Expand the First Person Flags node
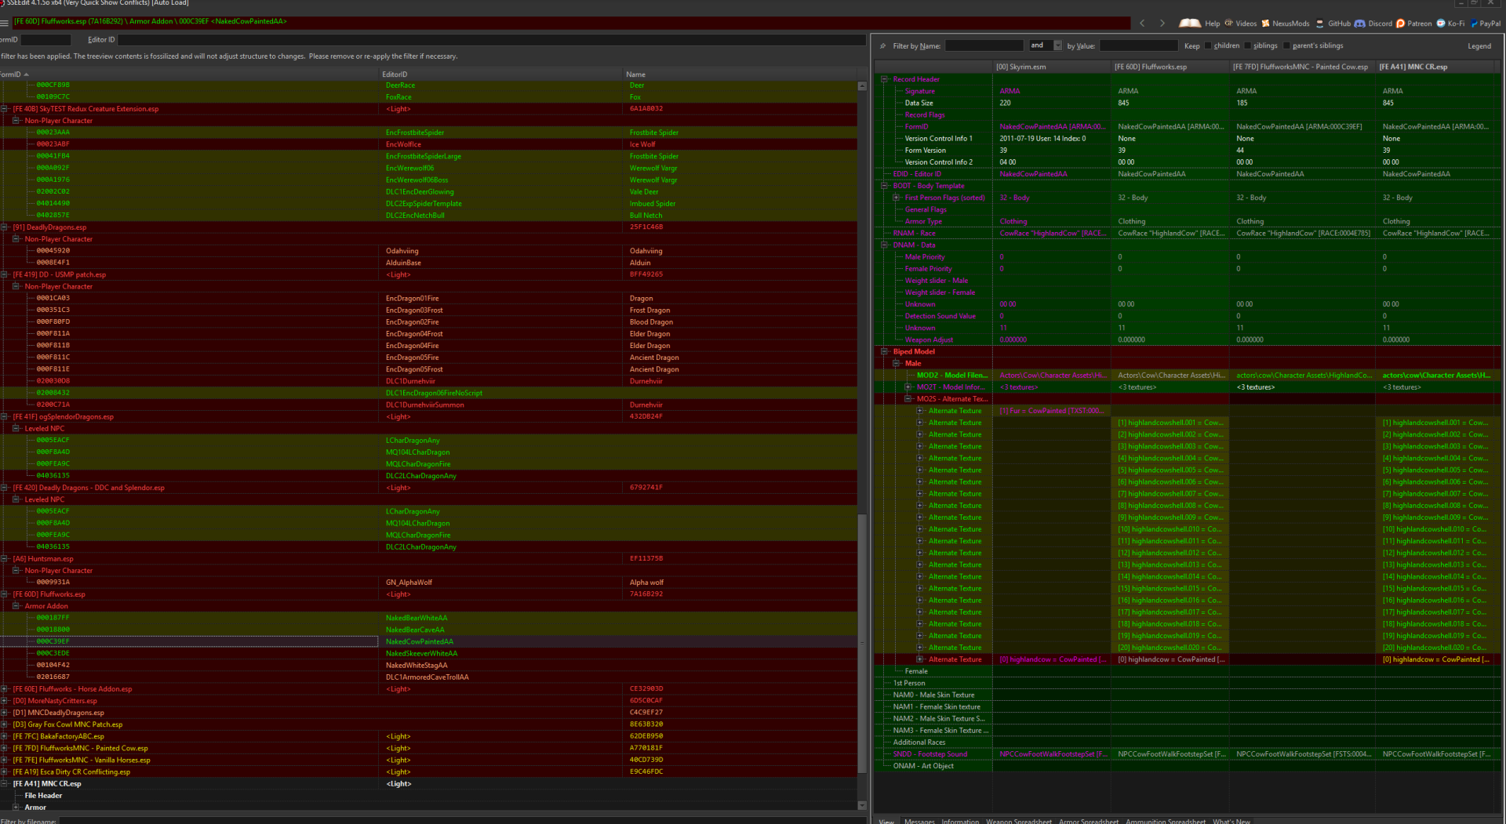This screenshot has width=1506, height=824. [x=897, y=198]
